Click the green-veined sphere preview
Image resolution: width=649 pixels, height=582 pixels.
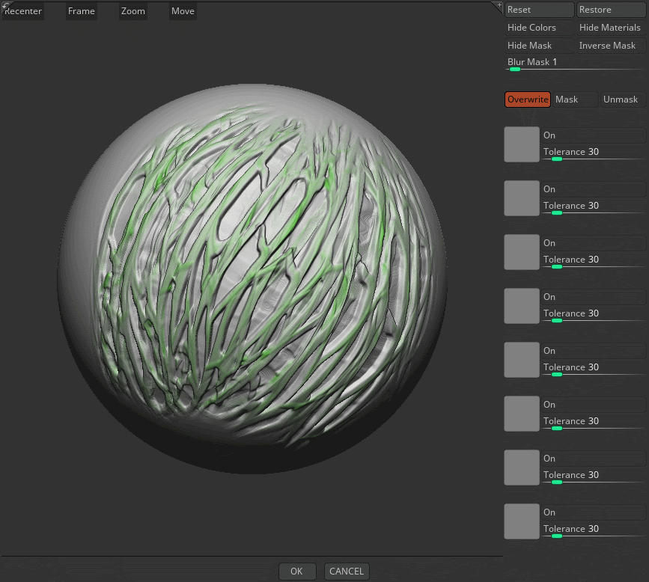252,279
